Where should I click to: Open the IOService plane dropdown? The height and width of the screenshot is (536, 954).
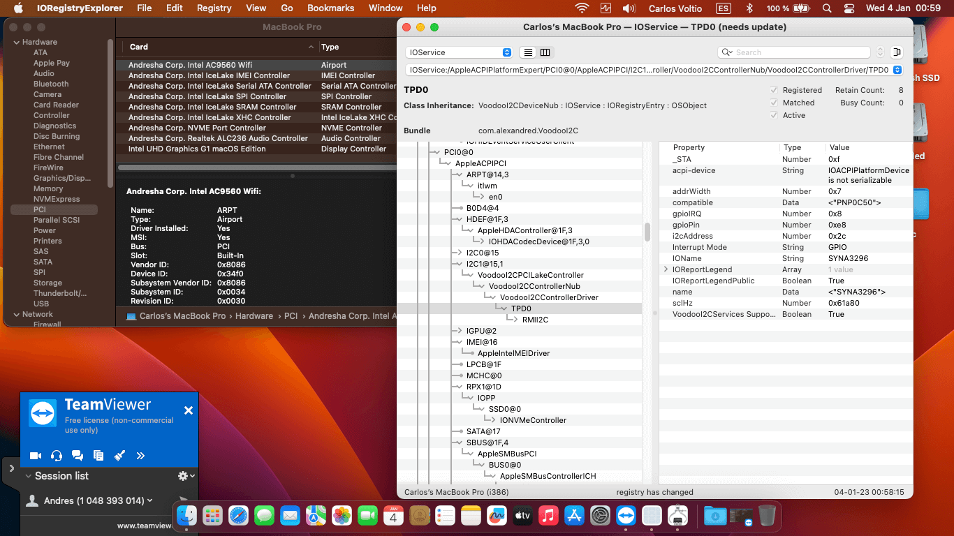[459, 52]
